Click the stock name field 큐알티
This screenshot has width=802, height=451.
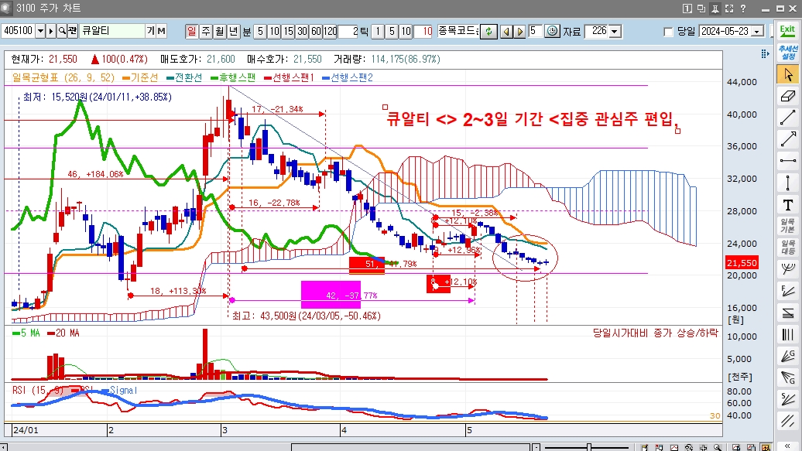pos(111,31)
